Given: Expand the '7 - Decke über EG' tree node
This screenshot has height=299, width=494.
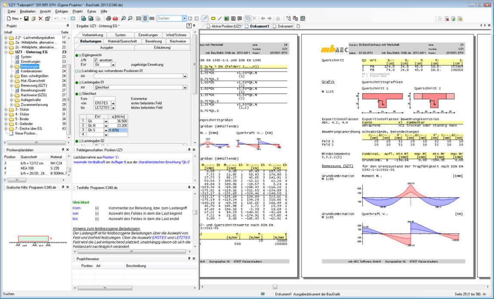Looking at the screenshot, I should tap(6, 129).
